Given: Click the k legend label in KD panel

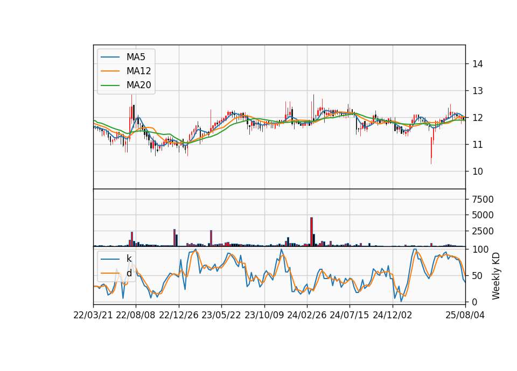Looking at the screenshot, I should click(129, 259).
